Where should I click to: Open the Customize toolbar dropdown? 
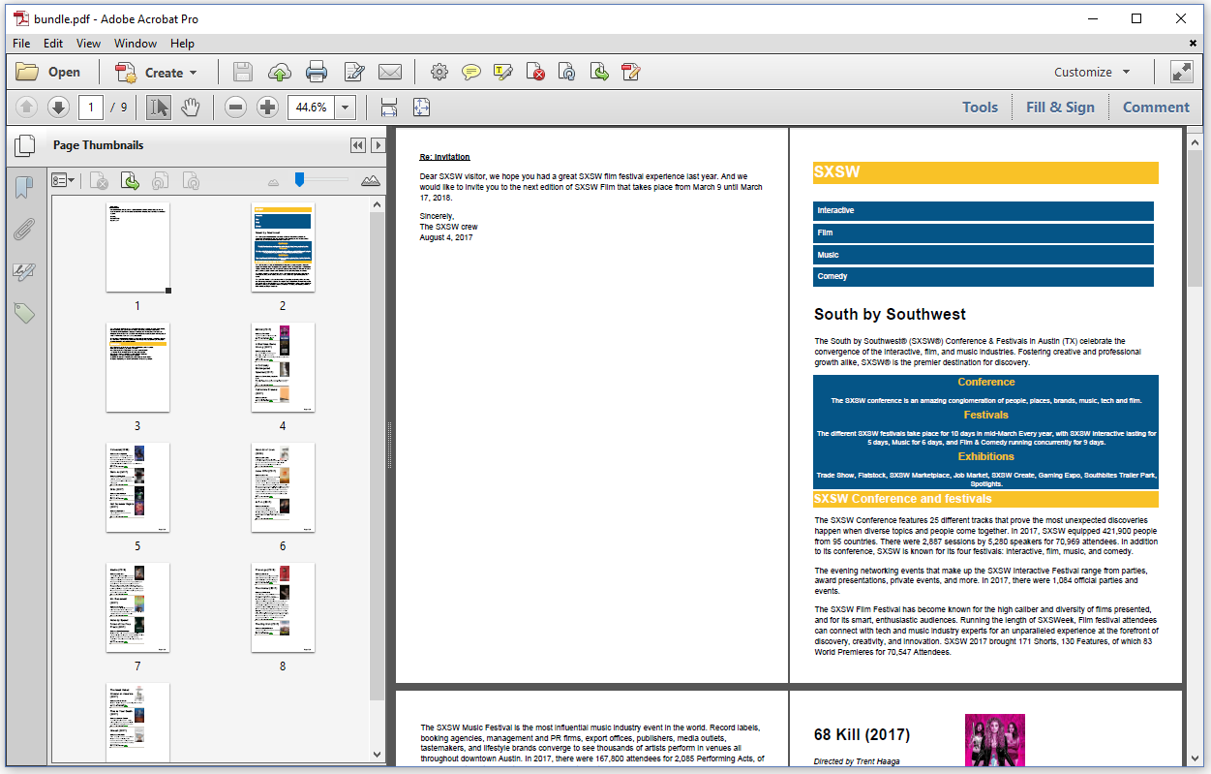coord(1092,73)
